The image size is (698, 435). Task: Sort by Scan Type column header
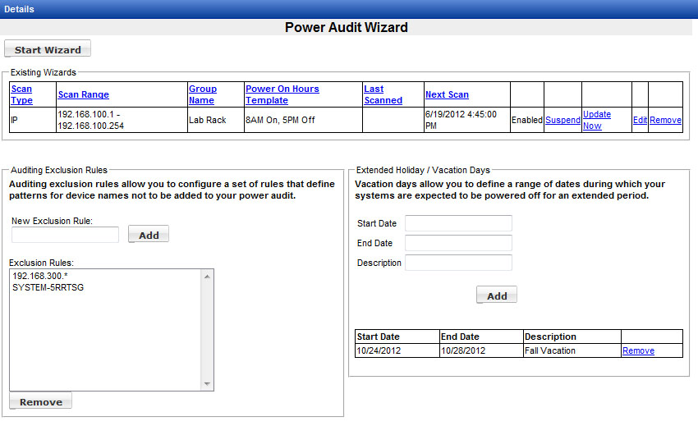pos(21,94)
